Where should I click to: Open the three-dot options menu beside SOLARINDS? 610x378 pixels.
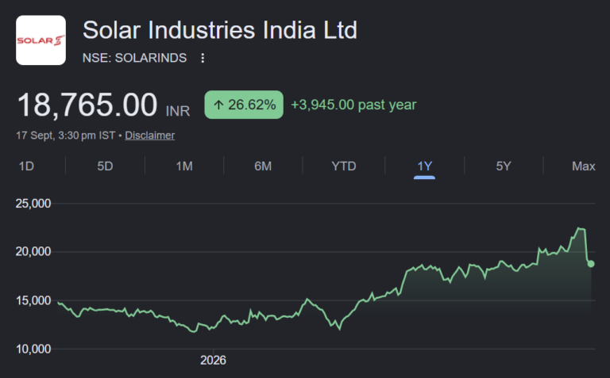[203, 58]
